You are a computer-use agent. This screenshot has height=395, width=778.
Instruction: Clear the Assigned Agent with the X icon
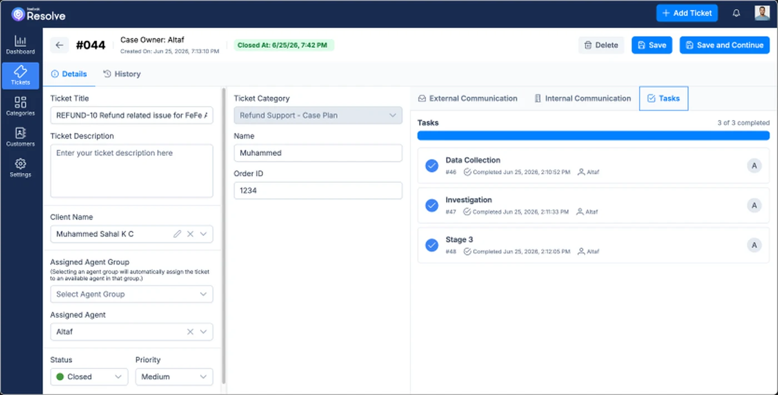[x=190, y=332]
